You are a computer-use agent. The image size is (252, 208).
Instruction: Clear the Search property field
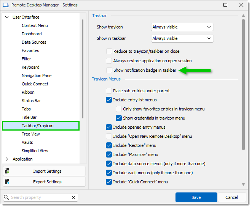pyautogui.click(x=73, y=197)
